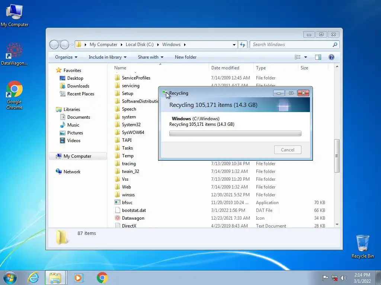
Task: Open the Windows Start menu
Action: pyautogui.click(x=10, y=278)
